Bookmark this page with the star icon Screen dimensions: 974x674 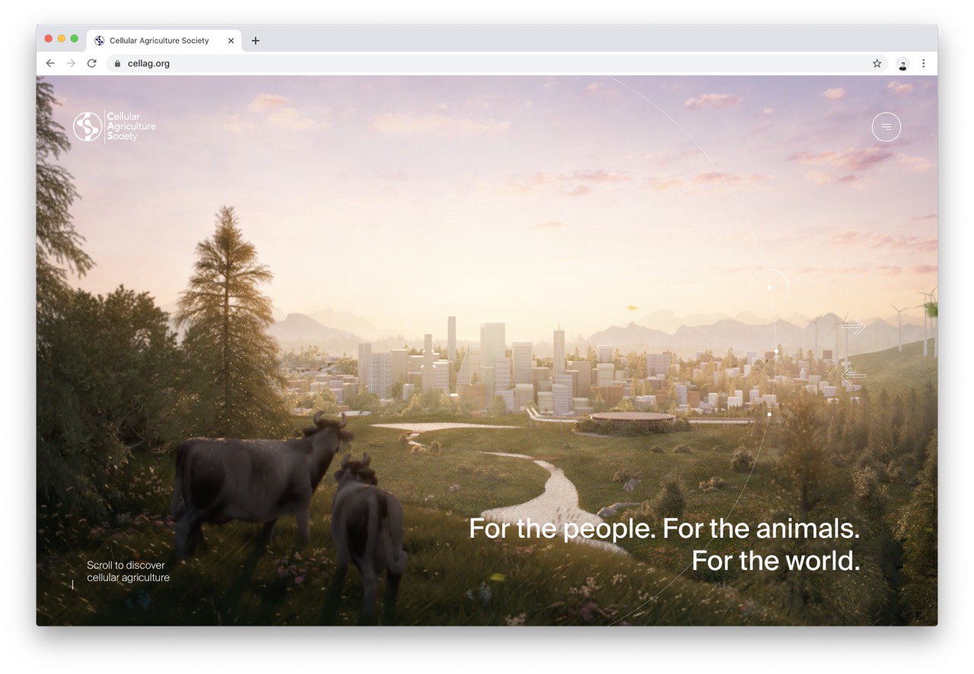point(877,64)
